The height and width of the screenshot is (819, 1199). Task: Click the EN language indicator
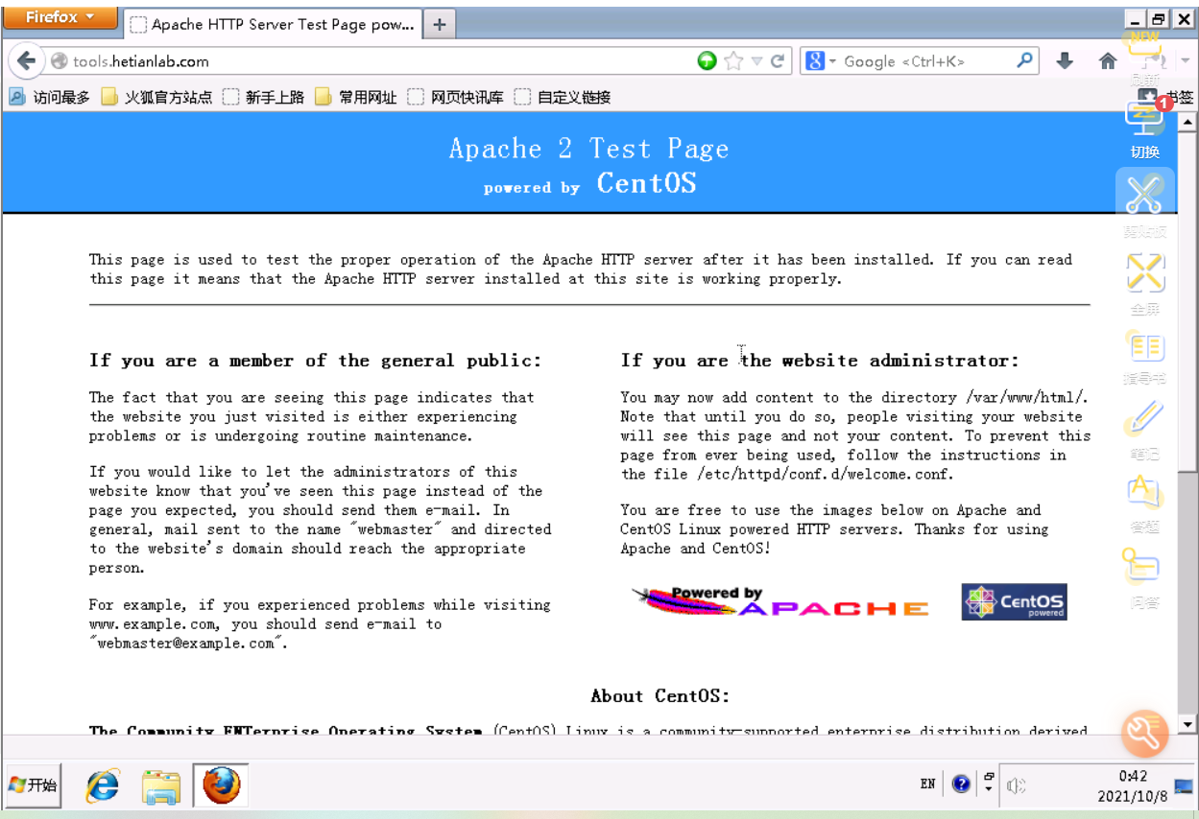(927, 784)
